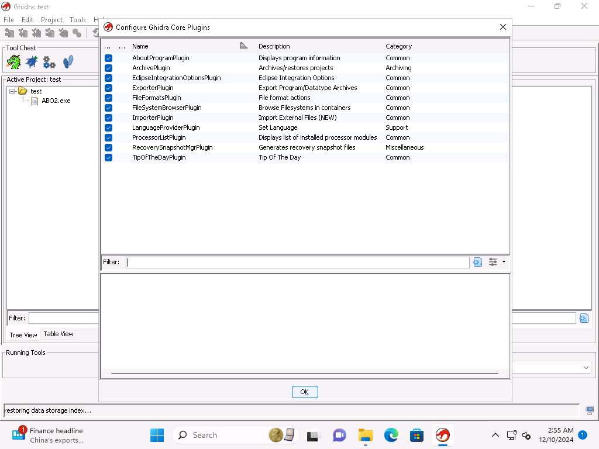Click the status bar monitor icon
This screenshot has height=449, width=599.
point(590,410)
